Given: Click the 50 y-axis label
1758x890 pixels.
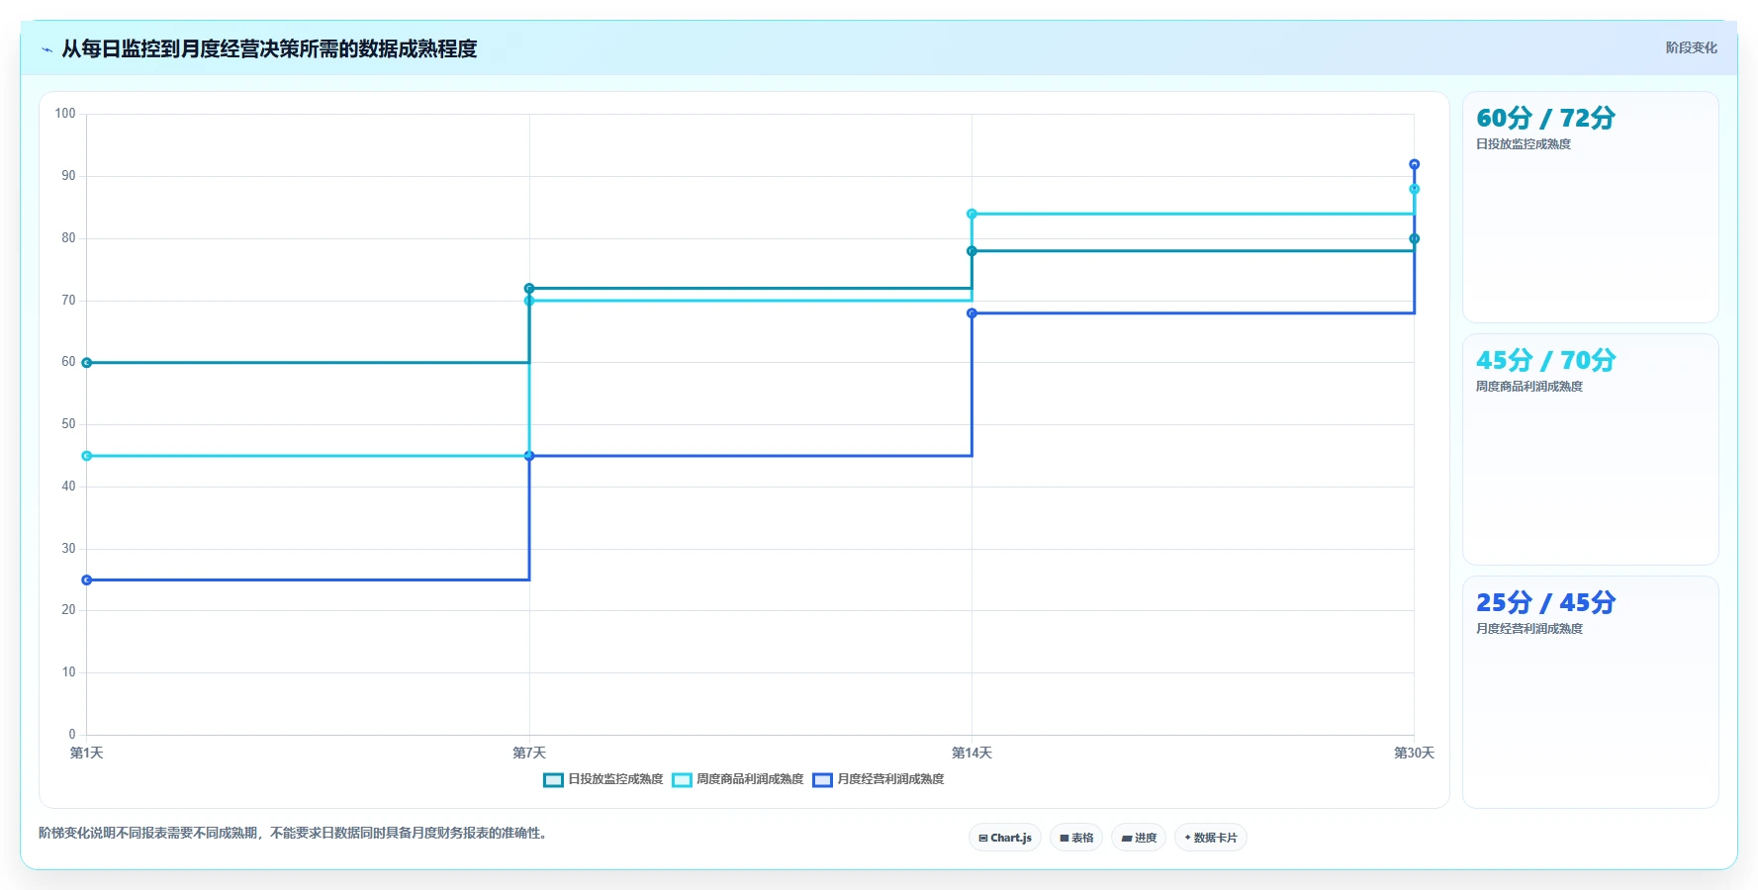Looking at the screenshot, I should (68, 424).
